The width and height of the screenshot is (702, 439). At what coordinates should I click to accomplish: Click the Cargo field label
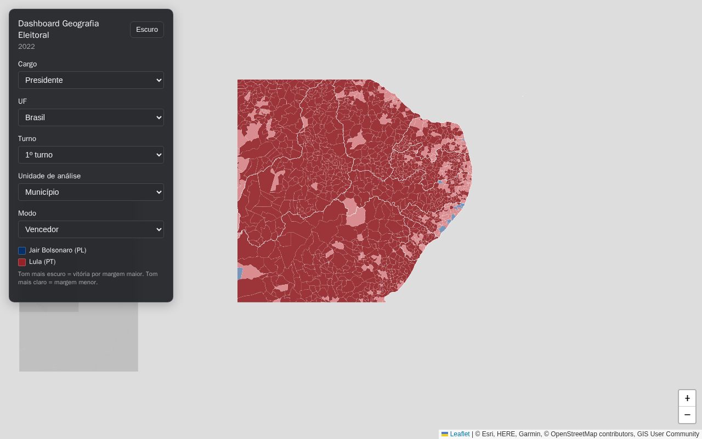coord(27,64)
